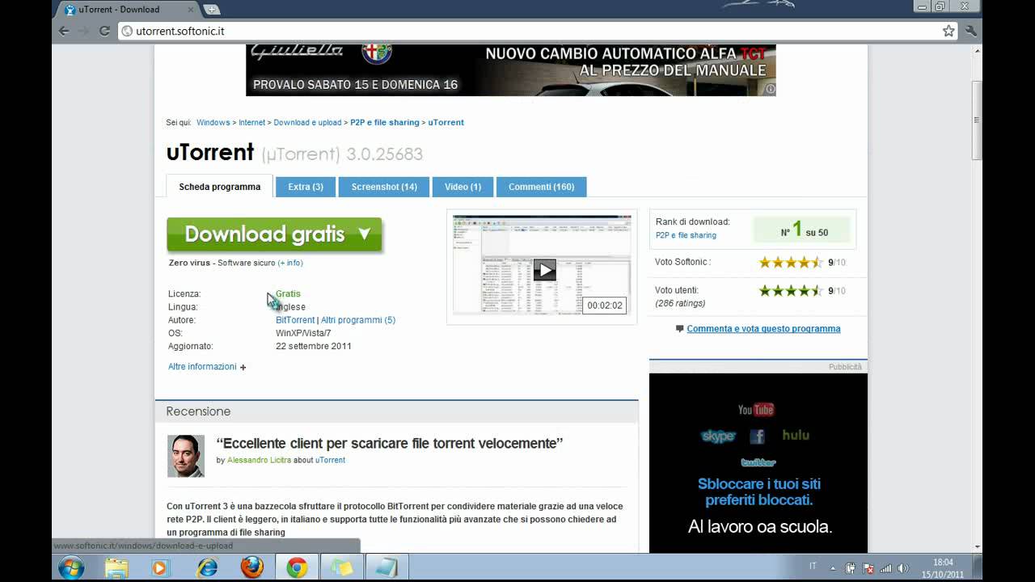Click the browser forward arrow

click(x=84, y=31)
